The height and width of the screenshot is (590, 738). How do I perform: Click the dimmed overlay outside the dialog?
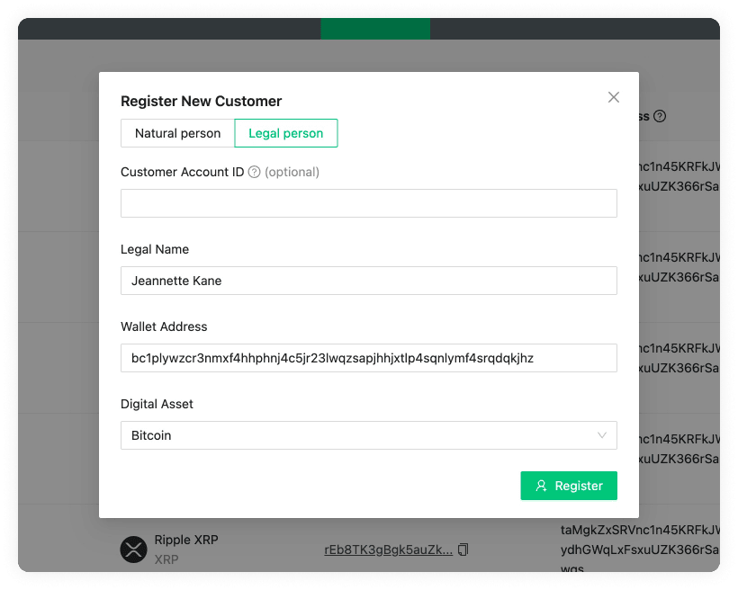tap(54, 360)
